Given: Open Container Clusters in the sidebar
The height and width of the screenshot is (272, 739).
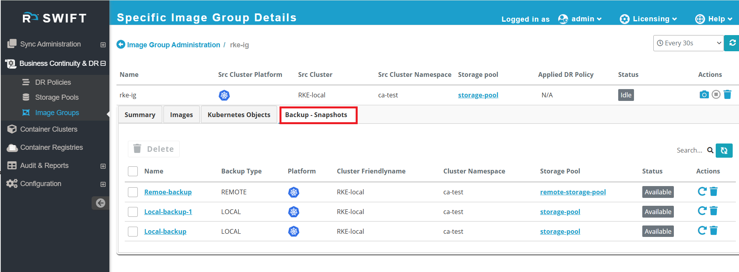Looking at the screenshot, I should pyautogui.click(x=49, y=129).
